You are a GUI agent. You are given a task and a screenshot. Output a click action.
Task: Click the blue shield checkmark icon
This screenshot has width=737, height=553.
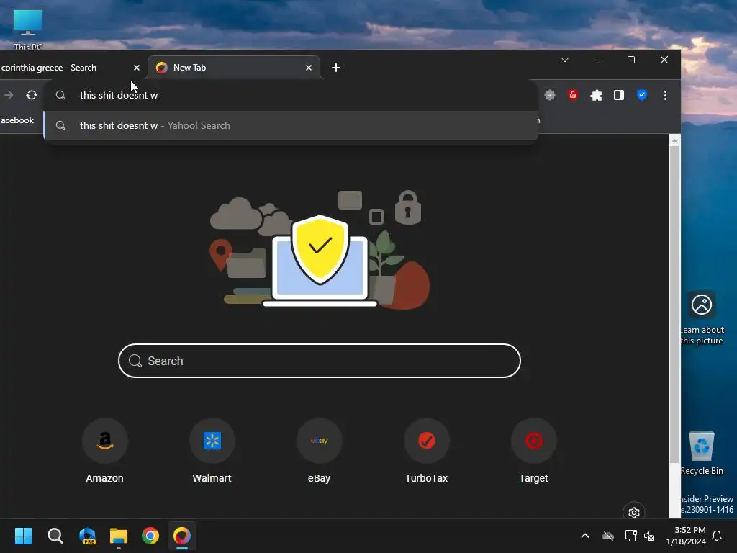coord(642,96)
